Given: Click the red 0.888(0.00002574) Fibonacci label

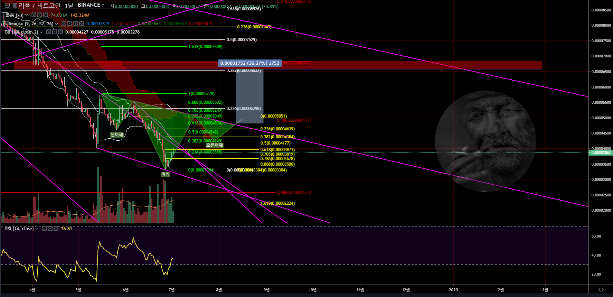Looking at the screenshot, I should (294, 193).
